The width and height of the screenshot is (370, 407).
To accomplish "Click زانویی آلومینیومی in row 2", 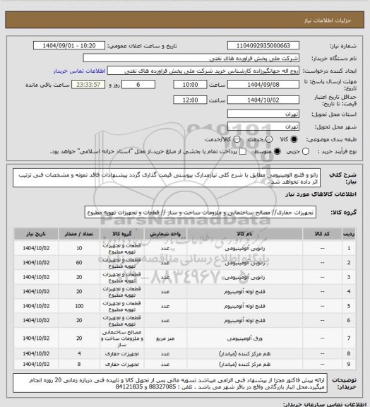I will click(x=244, y=263).
